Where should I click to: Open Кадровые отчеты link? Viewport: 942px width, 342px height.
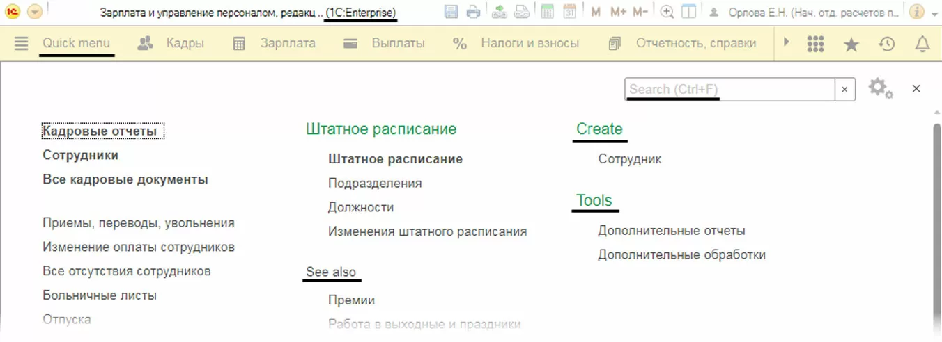[x=104, y=131]
